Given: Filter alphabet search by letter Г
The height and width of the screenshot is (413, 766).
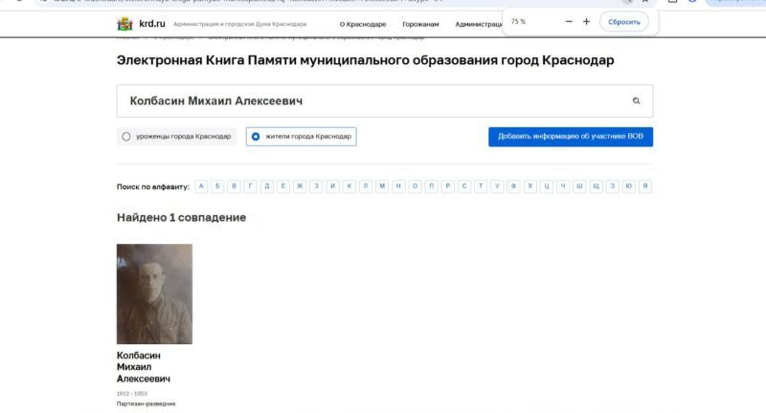Looking at the screenshot, I should coord(250,186).
